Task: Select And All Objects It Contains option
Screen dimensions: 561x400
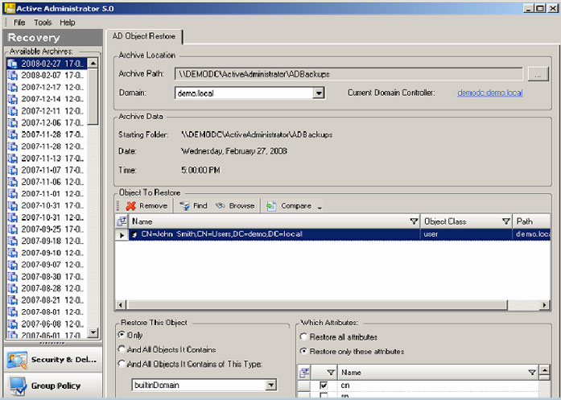Action: [x=122, y=349]
